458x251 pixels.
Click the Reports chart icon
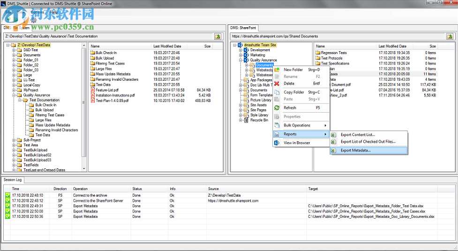pyautogui.click(x=277, y=134)
